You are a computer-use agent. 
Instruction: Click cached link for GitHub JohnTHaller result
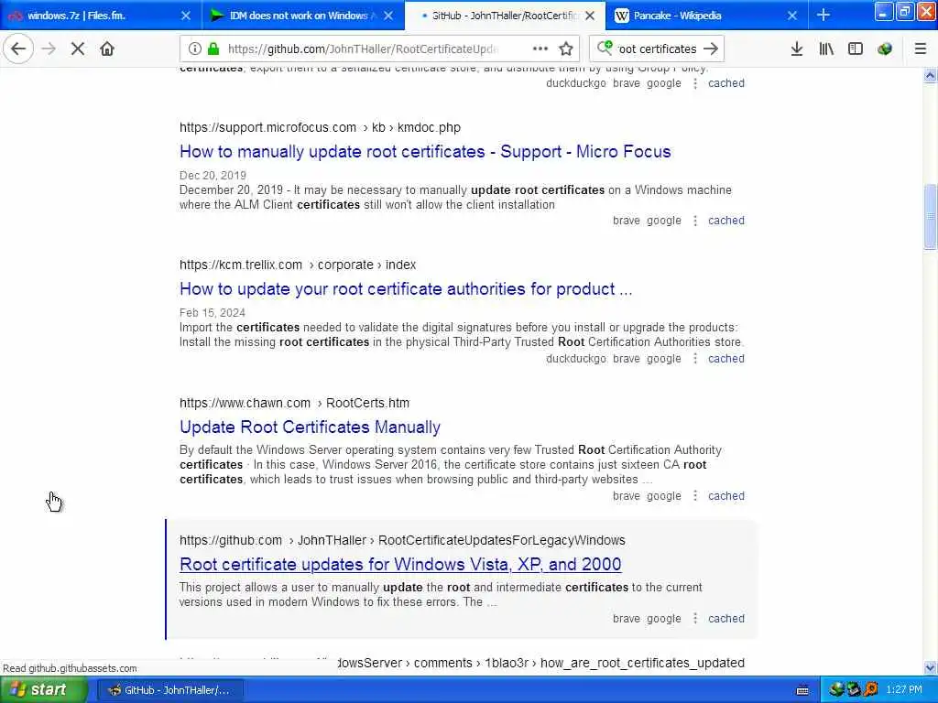click(x=726, y=619)
